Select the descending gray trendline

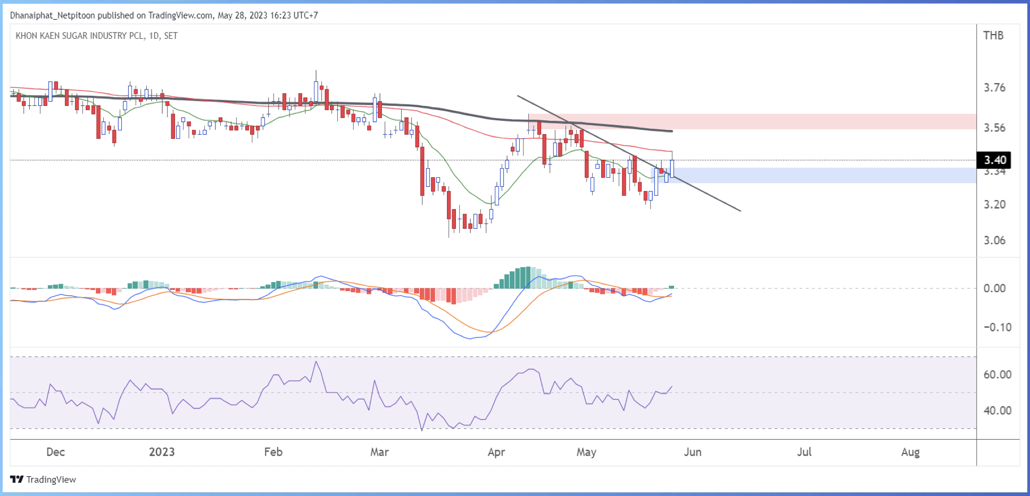click(x=628, y=153)
